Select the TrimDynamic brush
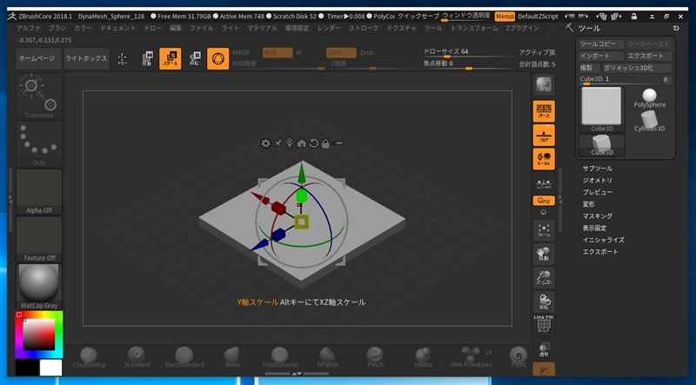 click(x=279, y=357)
